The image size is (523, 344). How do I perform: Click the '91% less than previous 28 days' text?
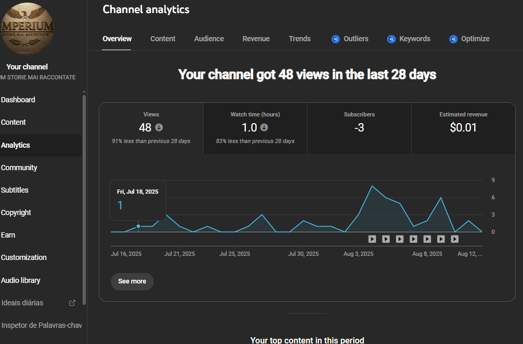click(x=151, y=141)
